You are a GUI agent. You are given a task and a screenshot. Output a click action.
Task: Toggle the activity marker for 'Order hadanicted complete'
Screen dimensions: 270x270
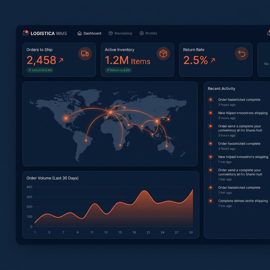pos(210,100)
